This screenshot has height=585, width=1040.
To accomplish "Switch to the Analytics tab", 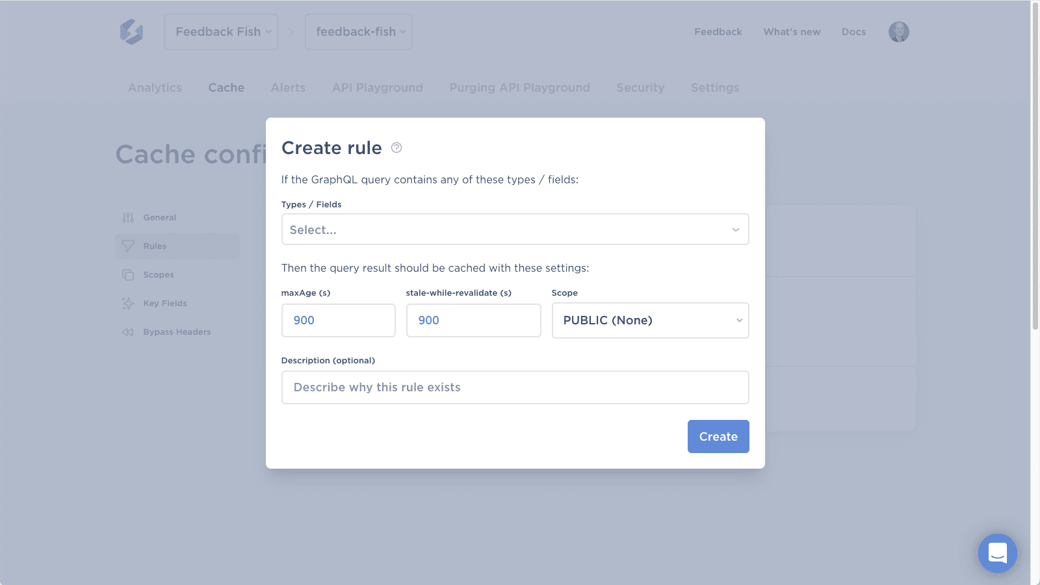I will coord(155,88).
